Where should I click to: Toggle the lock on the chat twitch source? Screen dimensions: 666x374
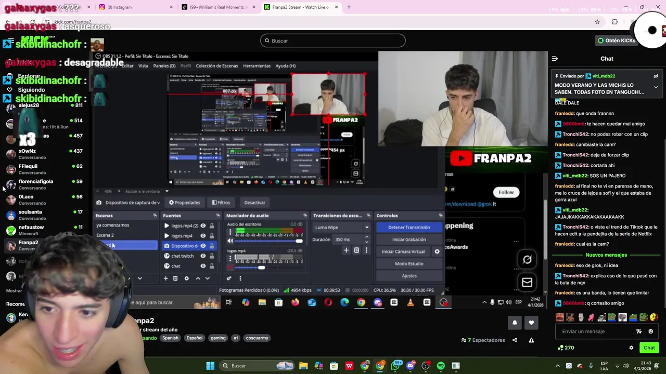[x=211, y=256]
